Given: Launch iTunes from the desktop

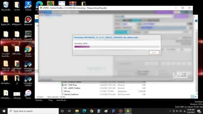Looking at the screenshot, I should (28, 94).
